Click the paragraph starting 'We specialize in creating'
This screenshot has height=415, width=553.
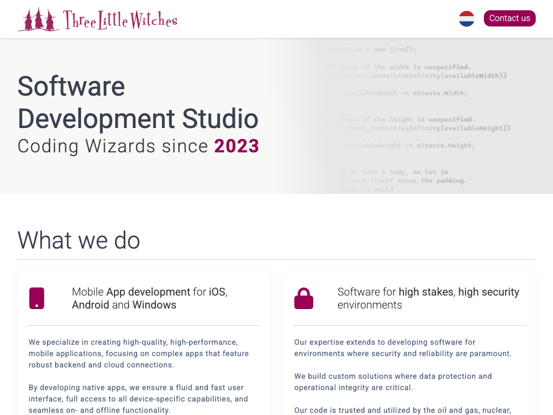coord(139,353)
